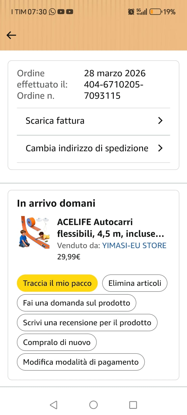Image resolution: width=187 pixels, height=415 pixels.
Task: Tap the alarm clock status icon
Action: pyautogui.click(x=131, y=12)
